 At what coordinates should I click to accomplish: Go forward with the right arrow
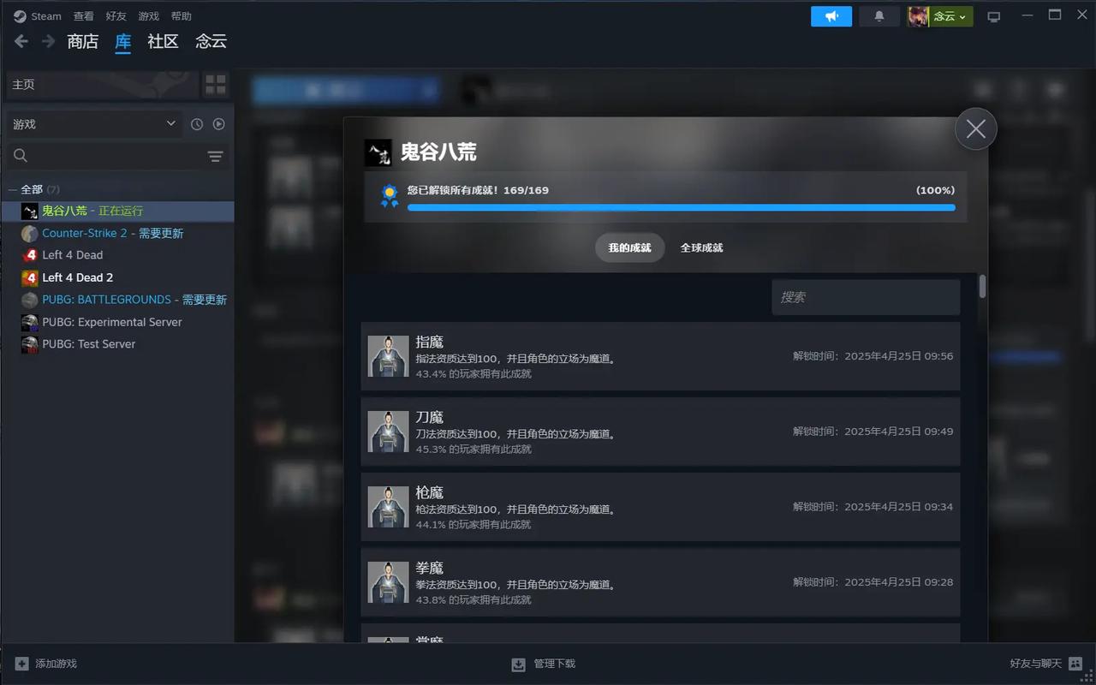pos(49,41)
